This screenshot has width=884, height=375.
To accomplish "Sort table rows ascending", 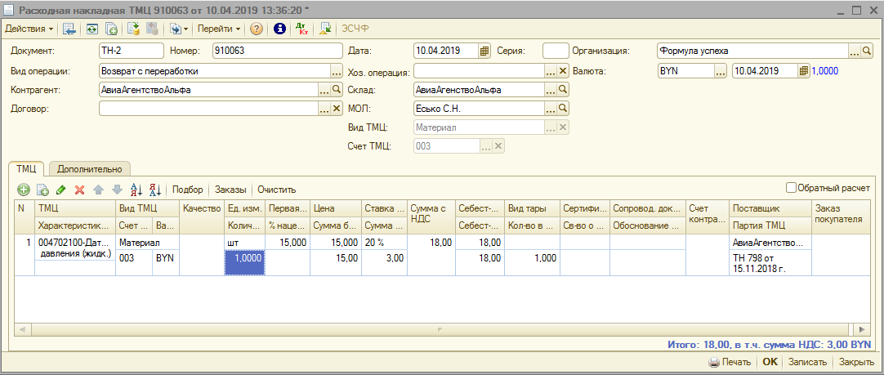I will click(136, 190).
